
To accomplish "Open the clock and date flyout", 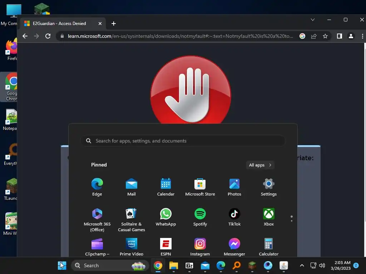I will pyautogui.click(x=341, y=265).
